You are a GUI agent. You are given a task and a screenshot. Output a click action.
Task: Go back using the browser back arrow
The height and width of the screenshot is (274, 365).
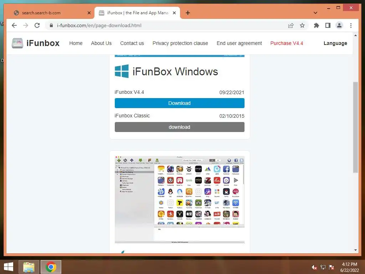point(14,25)
